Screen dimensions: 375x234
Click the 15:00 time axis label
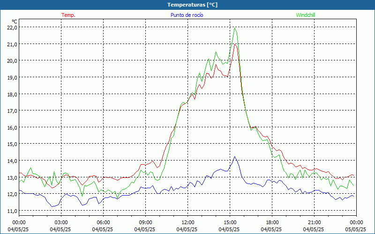pos(230,222)
